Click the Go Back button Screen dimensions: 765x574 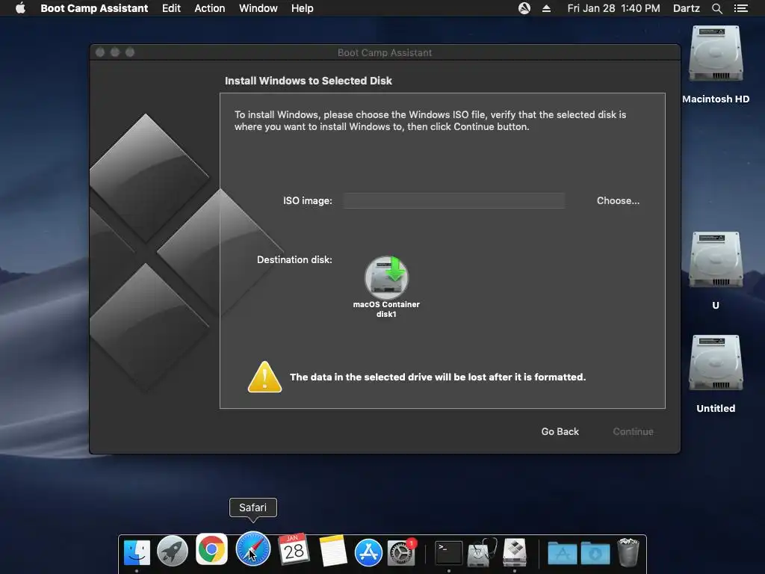tap(560, 431)
